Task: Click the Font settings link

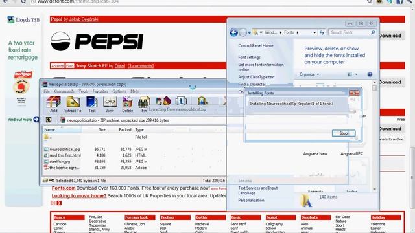Action: 249,57
